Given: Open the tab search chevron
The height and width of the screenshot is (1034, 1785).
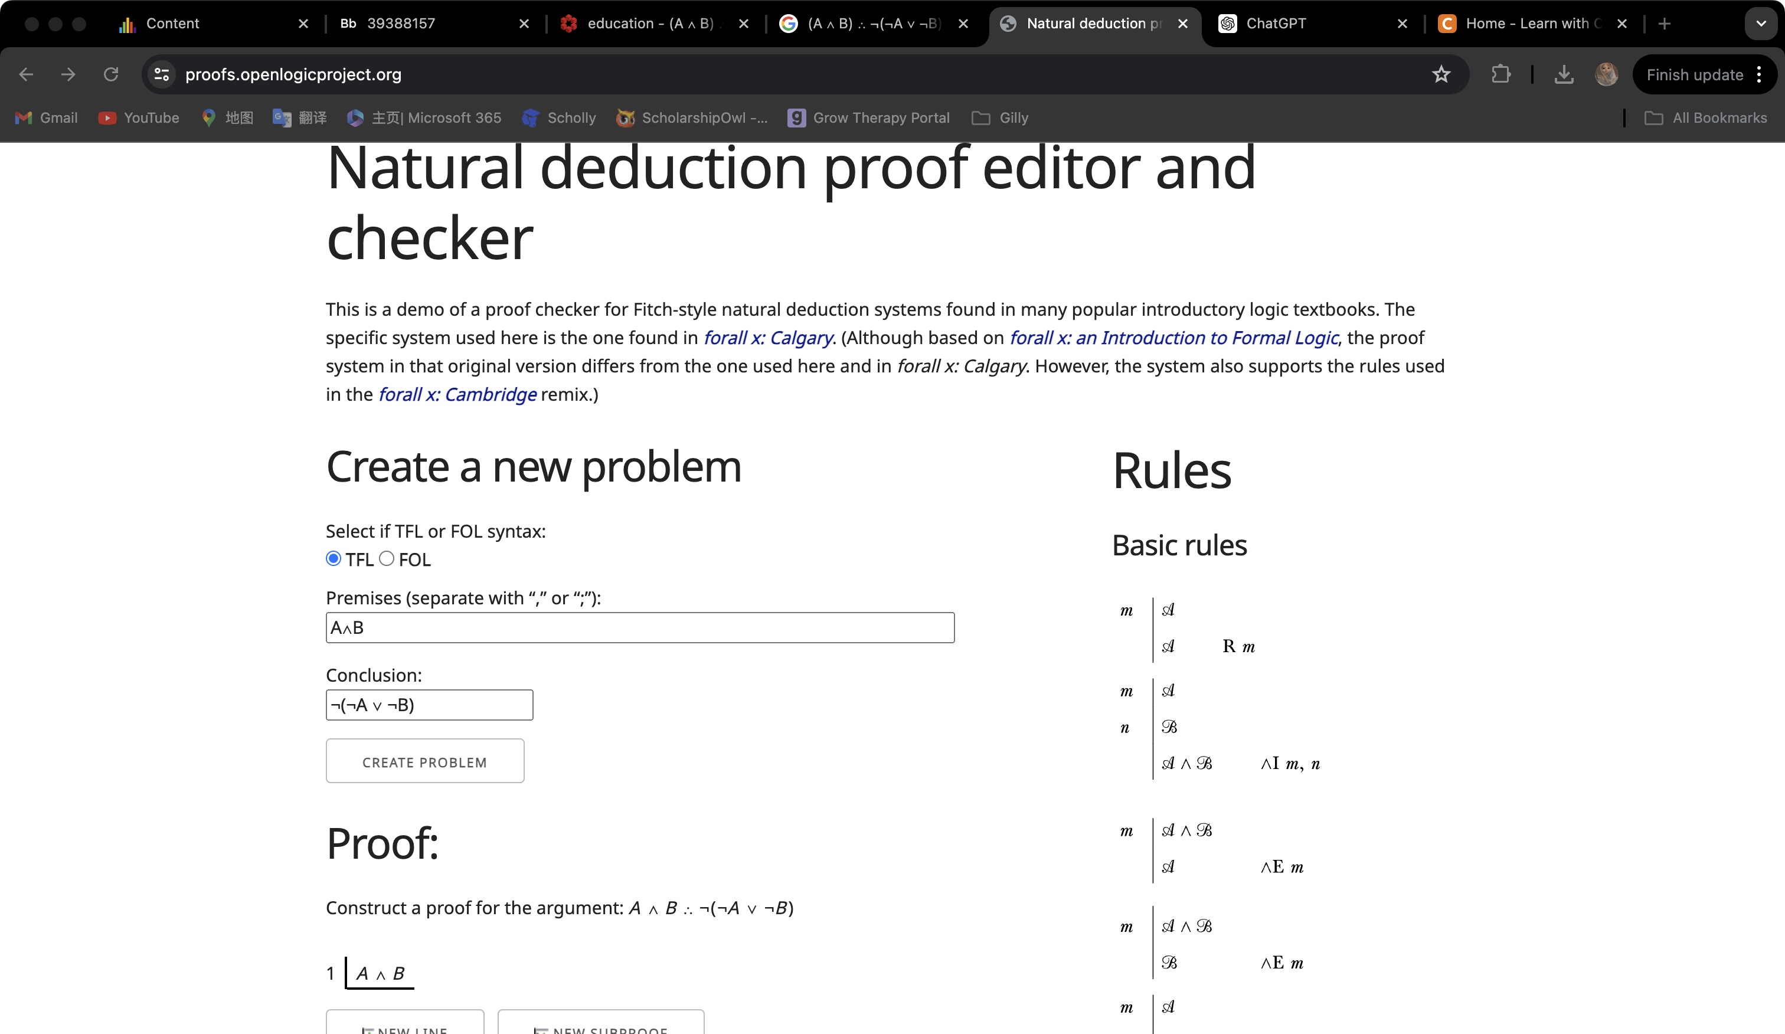Looking at the screenshot, I should [x=1761, y=24].
